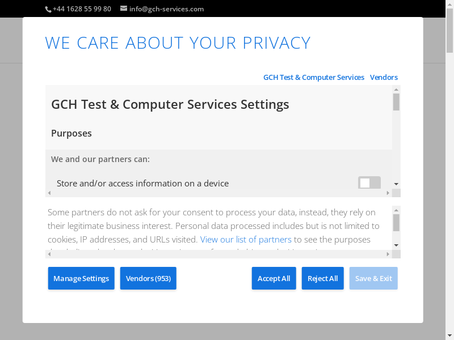Open the View our list of partners link

pos(246,239)
